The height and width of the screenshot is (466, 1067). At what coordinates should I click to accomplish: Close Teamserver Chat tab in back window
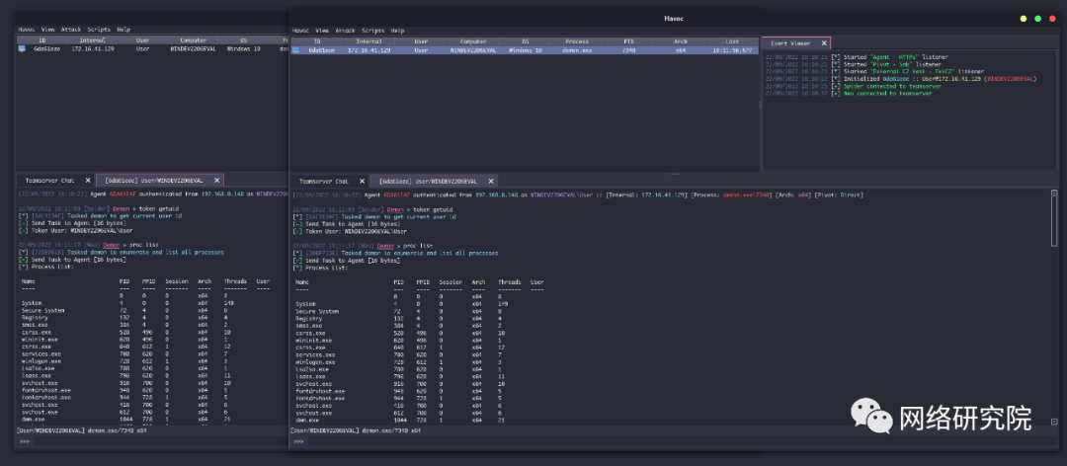point(88,181)
